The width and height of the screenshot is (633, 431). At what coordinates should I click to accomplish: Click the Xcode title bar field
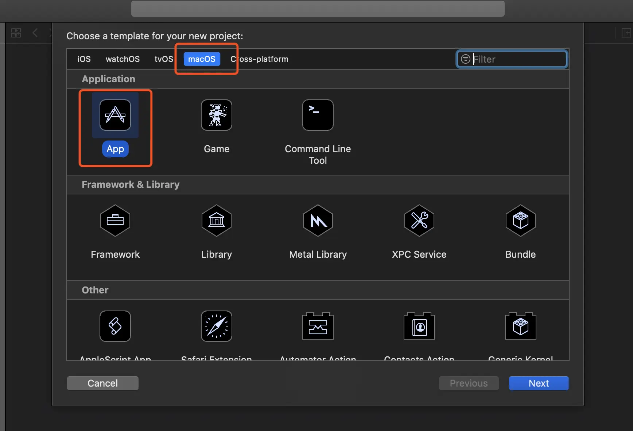pyautogui.click(x=318, y=8)
